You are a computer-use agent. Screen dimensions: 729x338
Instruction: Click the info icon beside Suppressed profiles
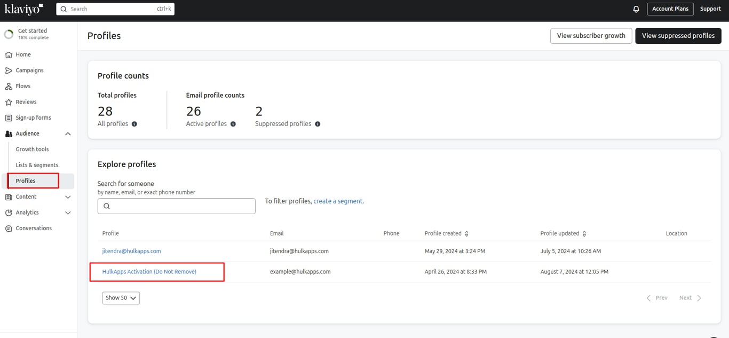(318, 124)
